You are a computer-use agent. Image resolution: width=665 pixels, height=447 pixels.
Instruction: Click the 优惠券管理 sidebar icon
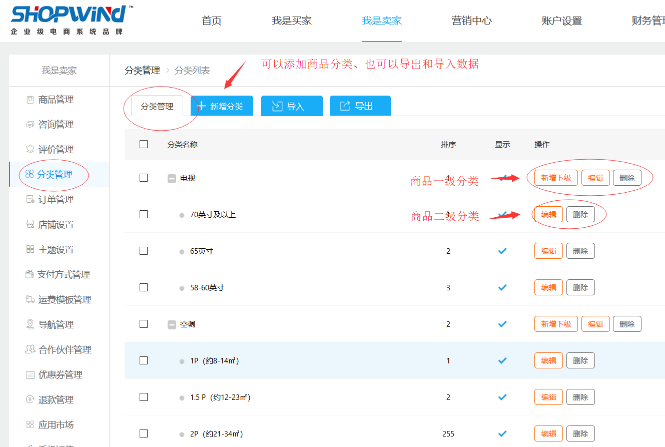click(30, 374)
